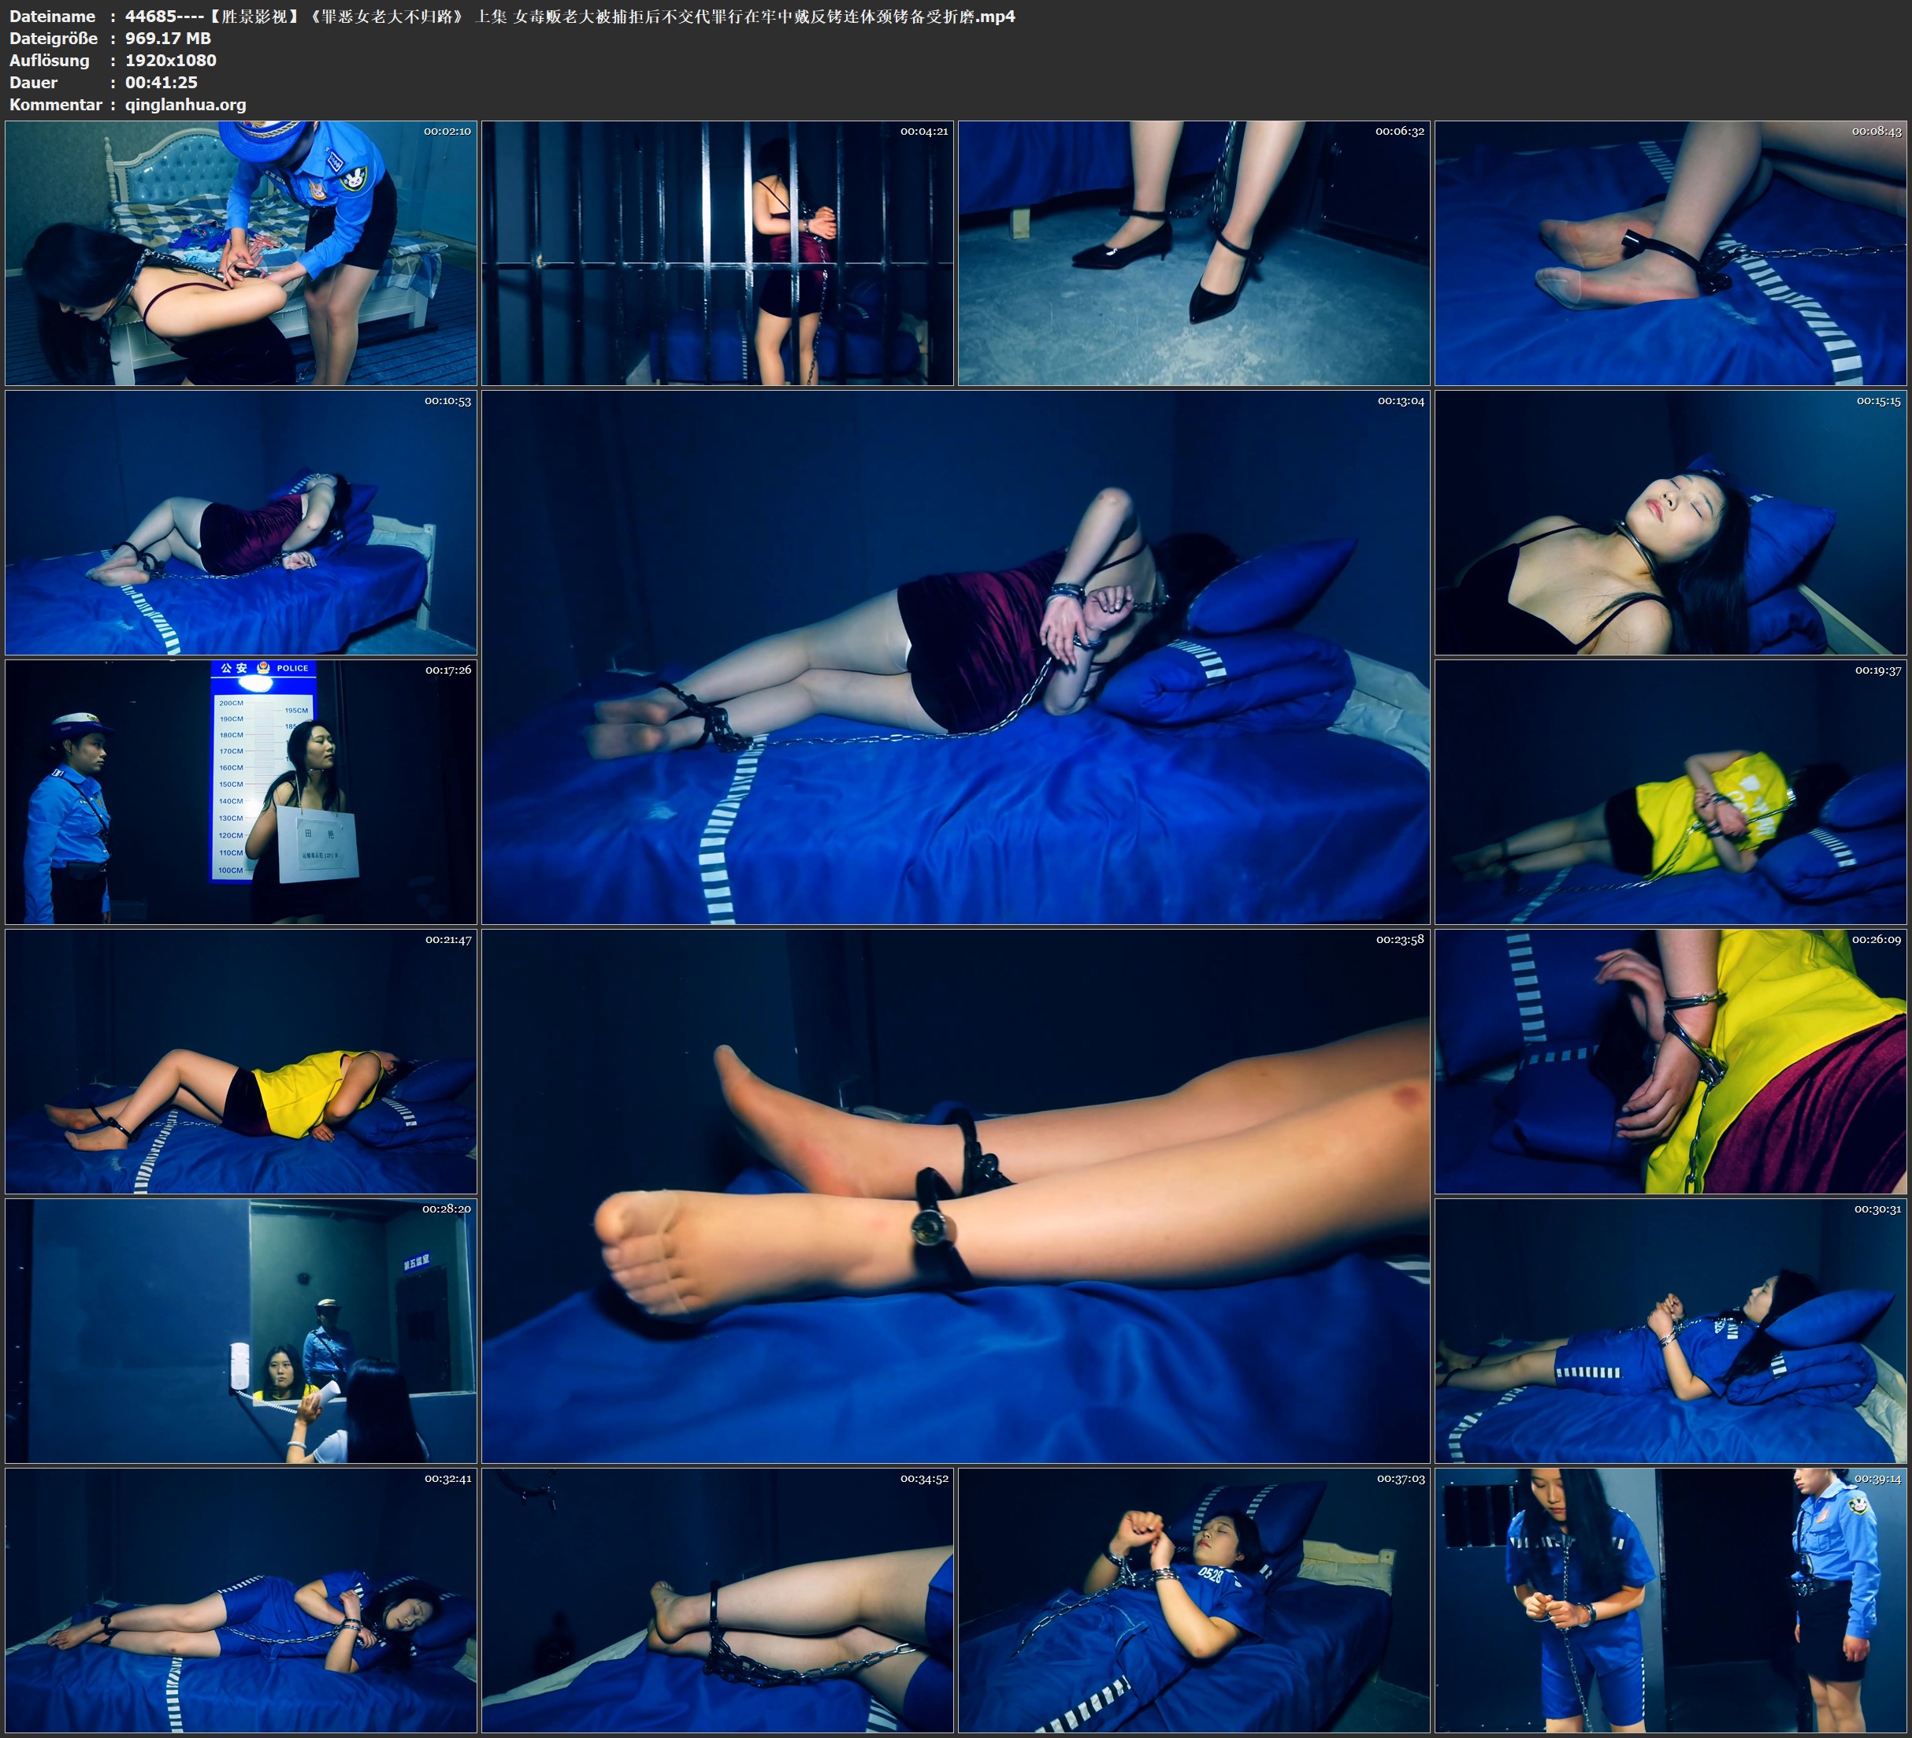Click the last thumbnail timestamped 00:39:14
Viewport: 1912px width, 1738px height.
[x=1670, y=1600]
